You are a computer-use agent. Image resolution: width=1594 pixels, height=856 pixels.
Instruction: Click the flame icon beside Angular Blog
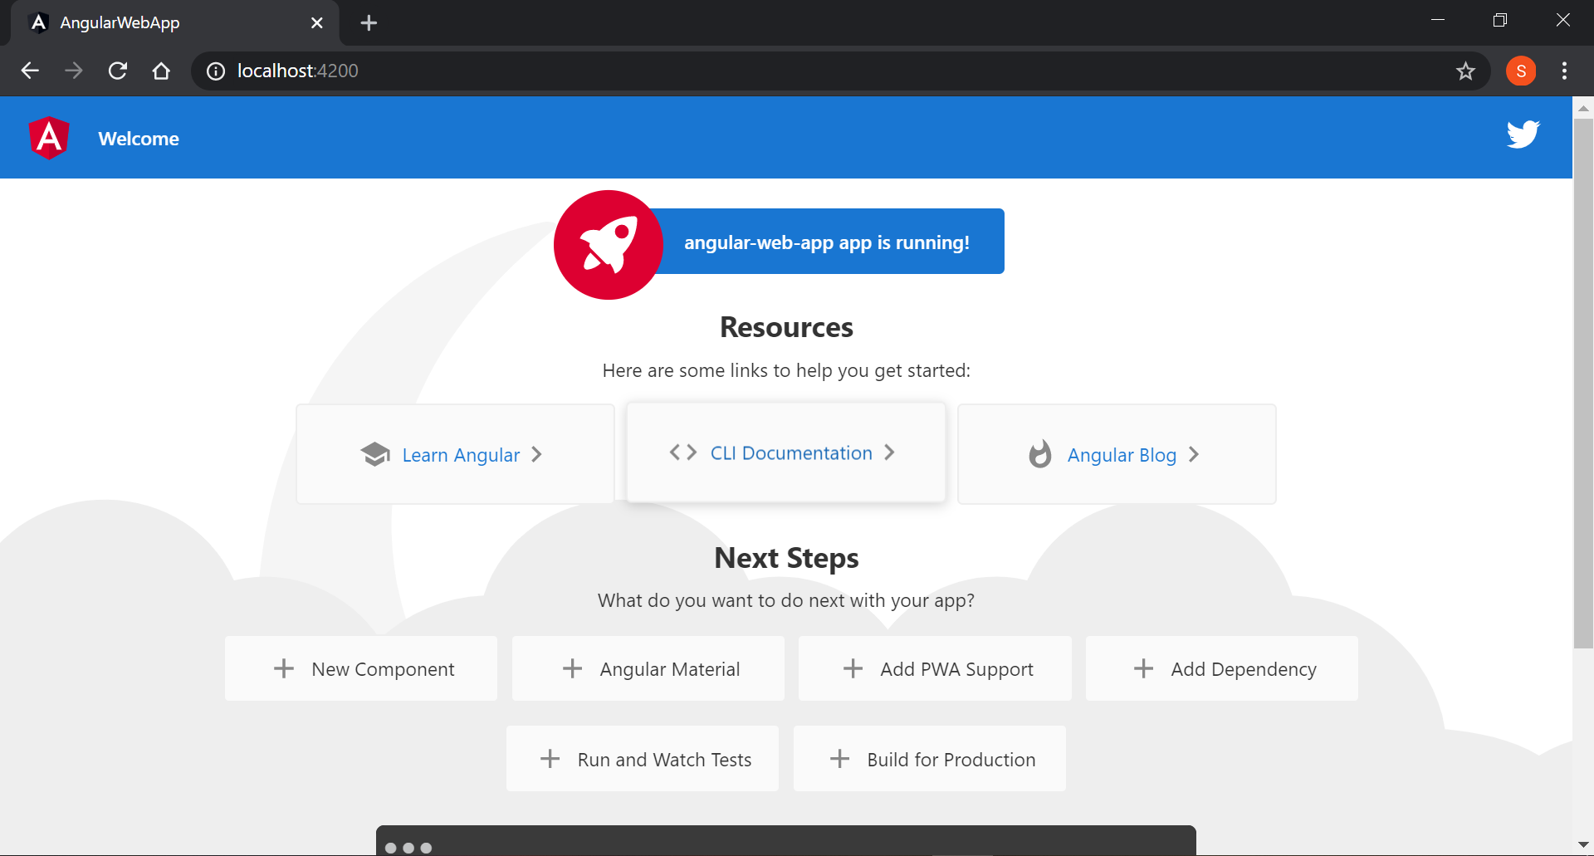pos(1040,454)
